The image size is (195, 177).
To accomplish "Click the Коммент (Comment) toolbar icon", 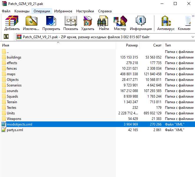I will [188, 21].
